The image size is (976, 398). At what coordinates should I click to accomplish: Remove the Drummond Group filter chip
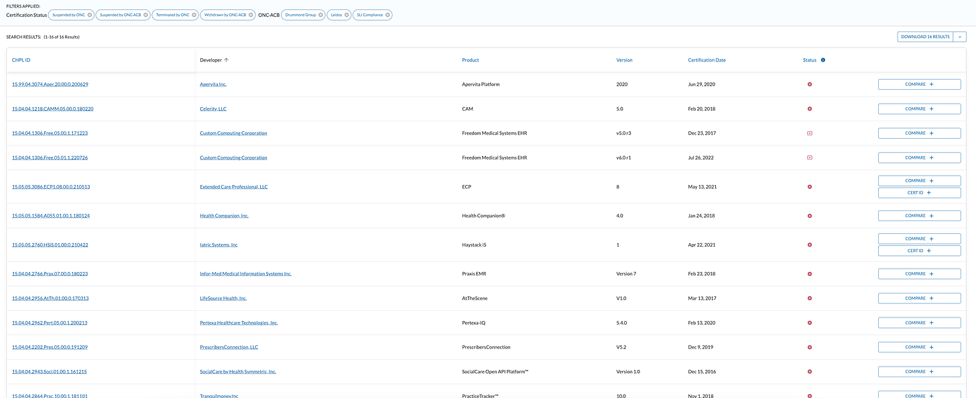pos(320,15)
